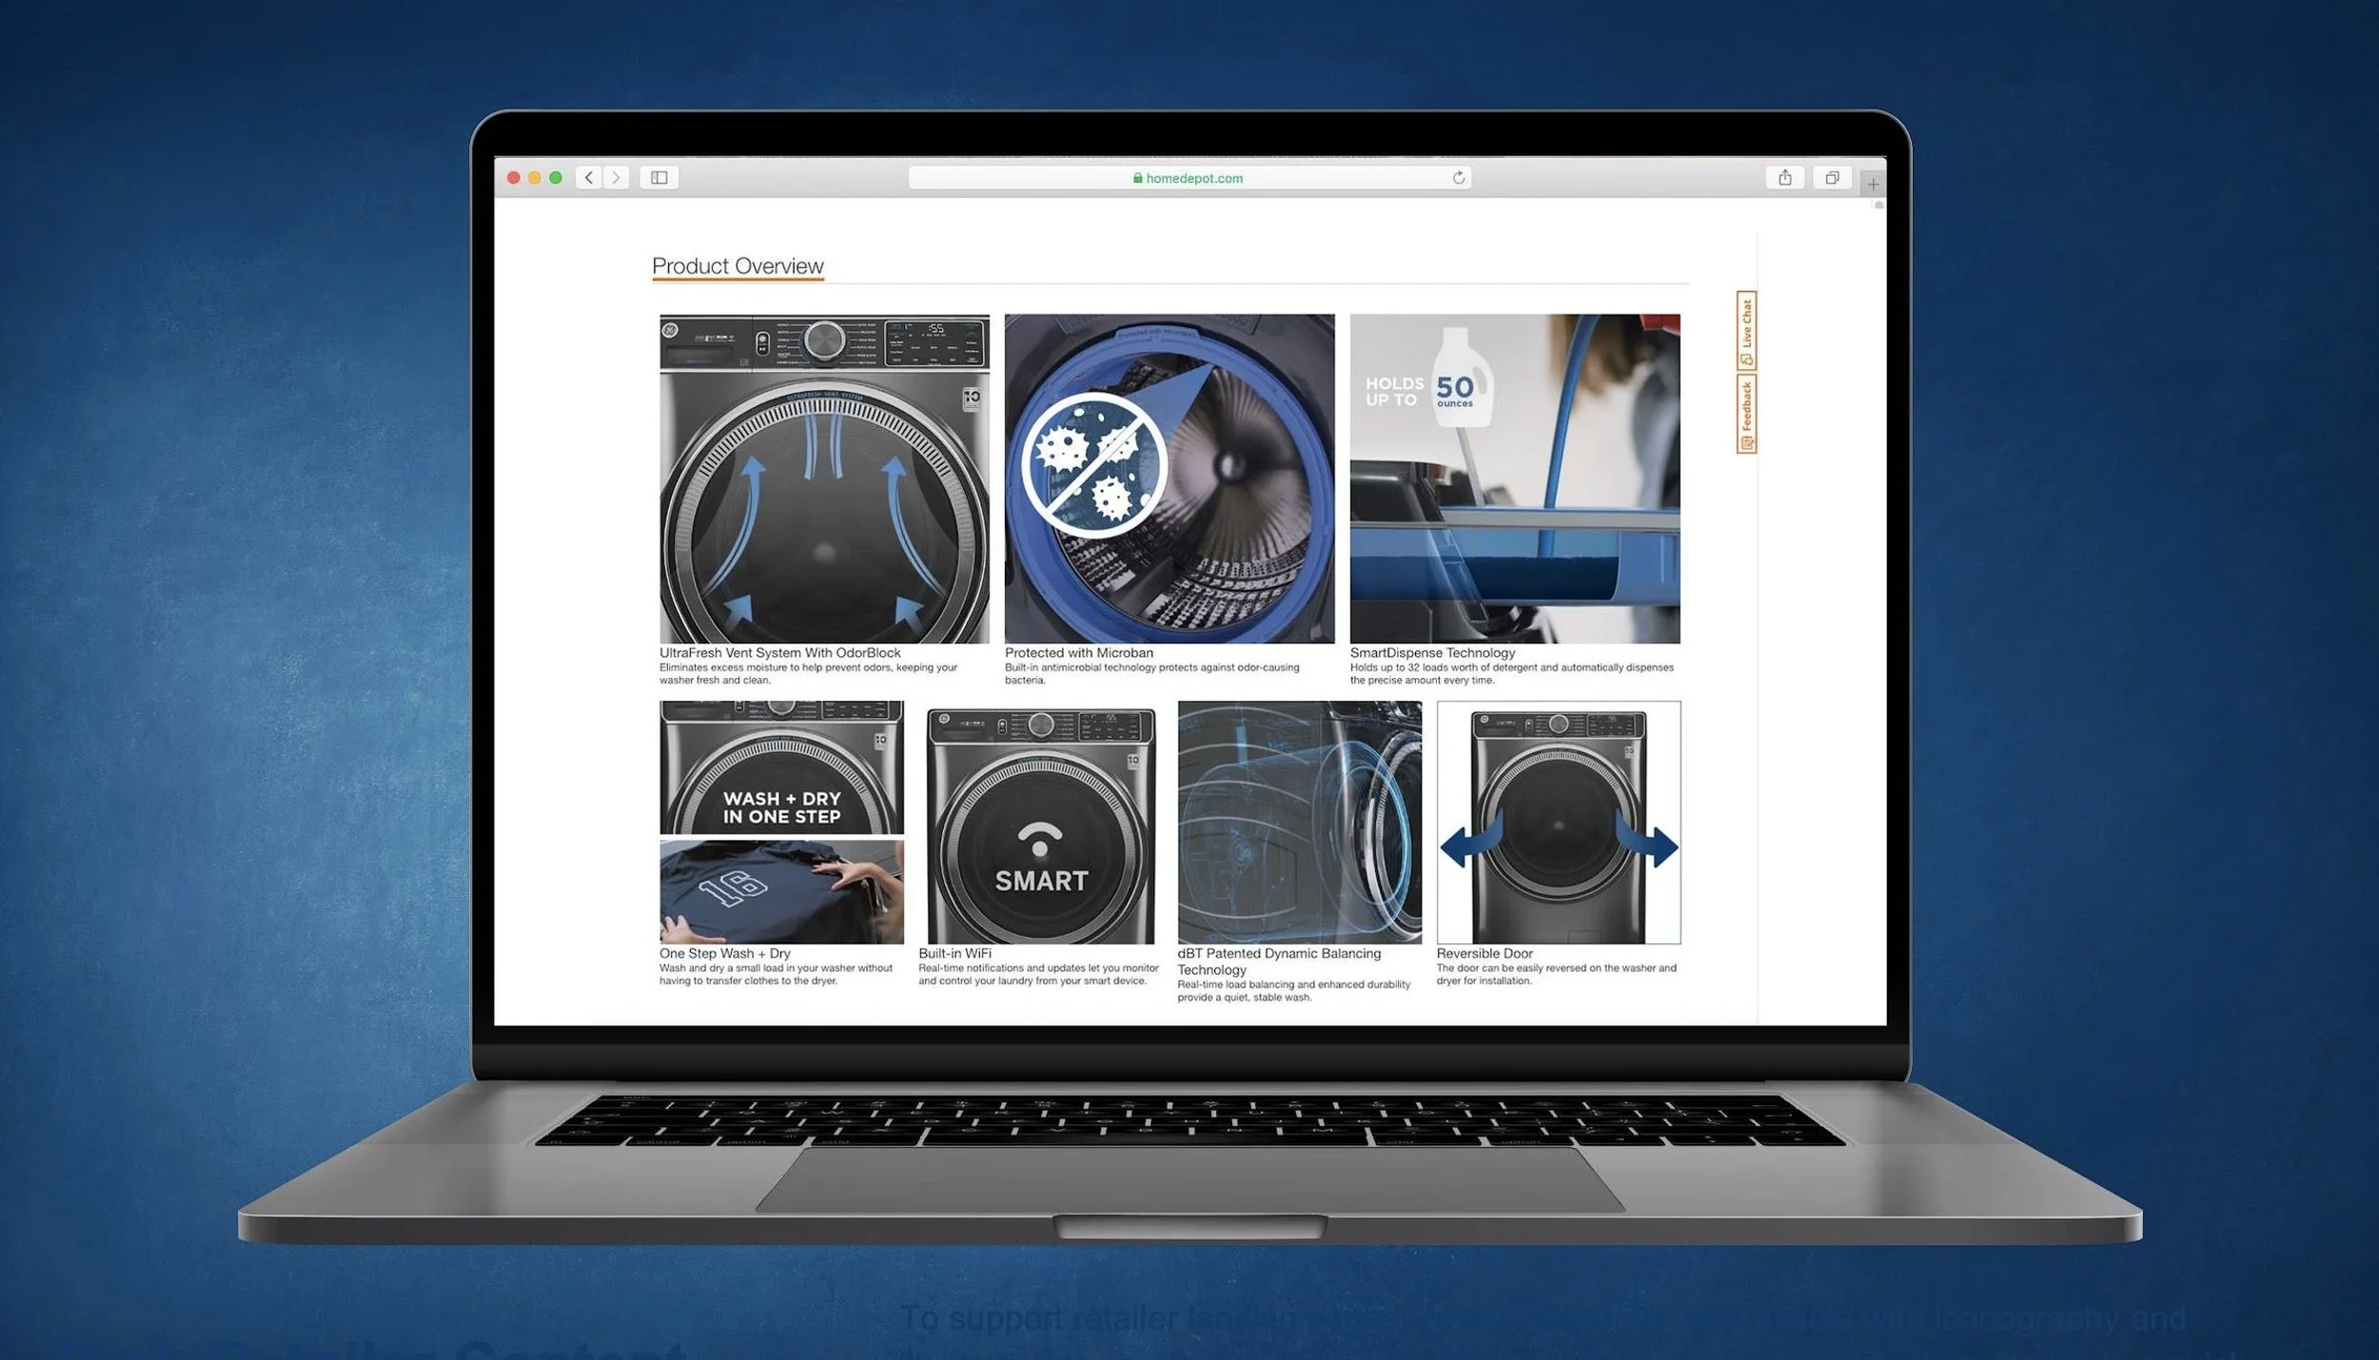This screenshot has height=1360, width=2379.
Task: Click the green fullscreen window button
Action: pos(556,178)
